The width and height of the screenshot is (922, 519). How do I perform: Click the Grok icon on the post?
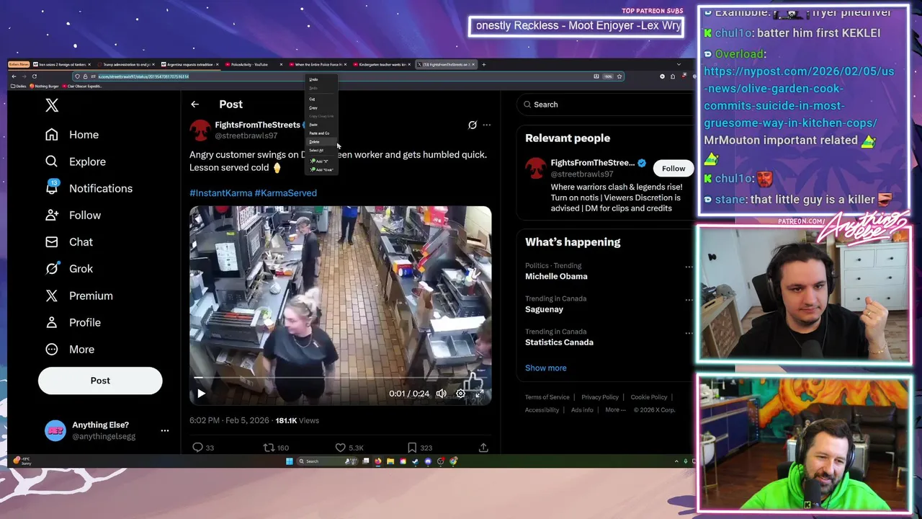[473, 125]
